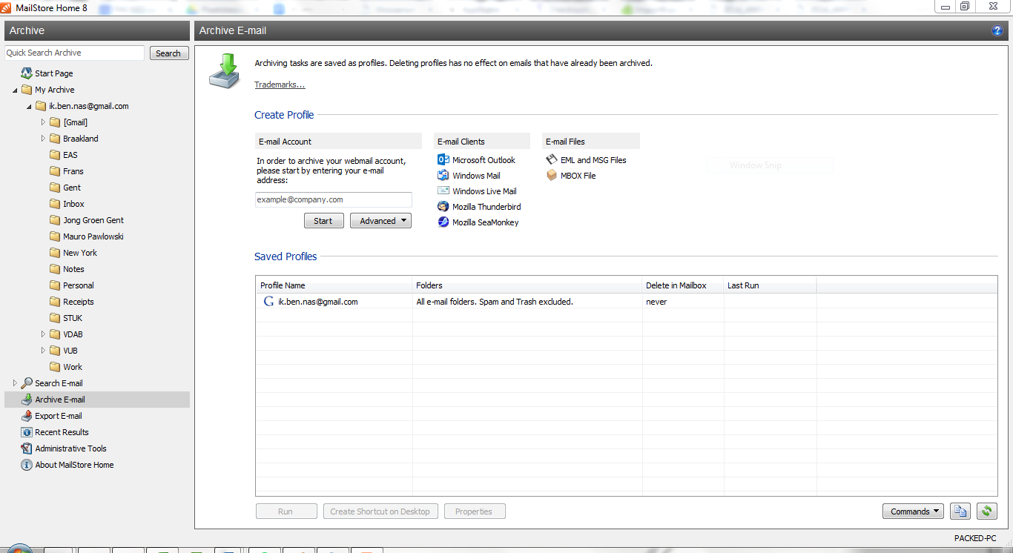Click the green refresh icon button
The width and height of the screenshot is (1013, 553).
tap(986, 511)
